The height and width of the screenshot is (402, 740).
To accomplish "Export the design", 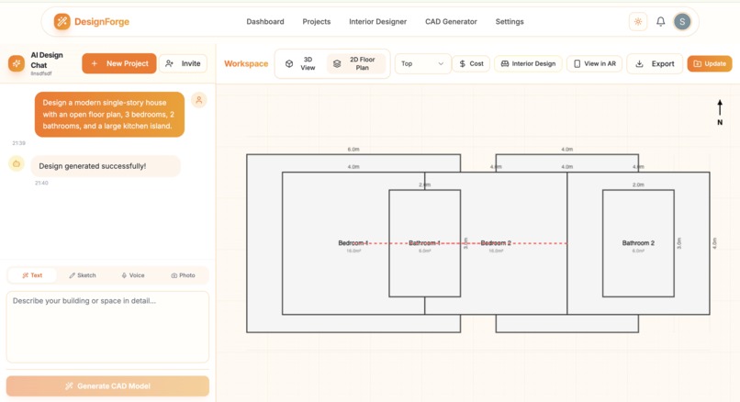I will click(655, 63).
